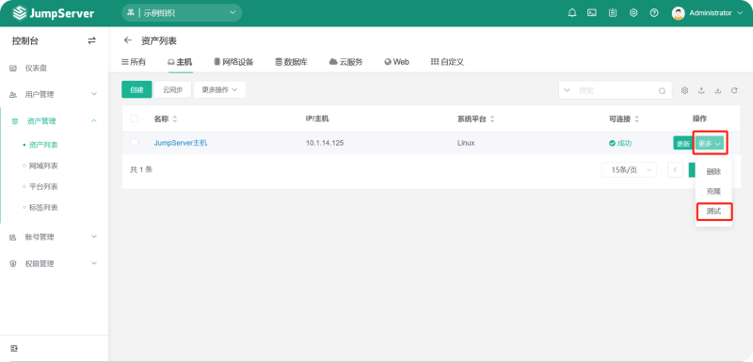Change the 15条/页 page size

629,170
